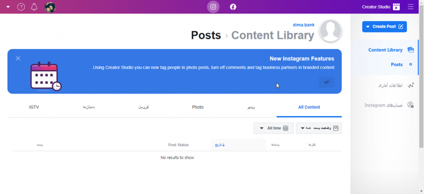This screenshot has height=194, width=424.
Task: Click the Insights chart icon in sidebar
Action: [x=410, y=85]
